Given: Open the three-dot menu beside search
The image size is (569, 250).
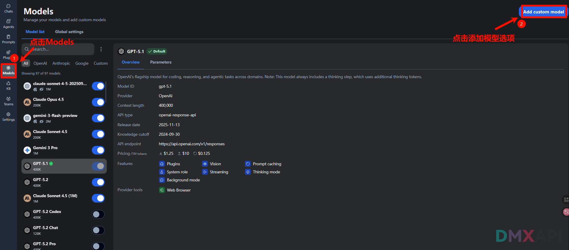Looking at the screenshot, I should tap(101, 49).
